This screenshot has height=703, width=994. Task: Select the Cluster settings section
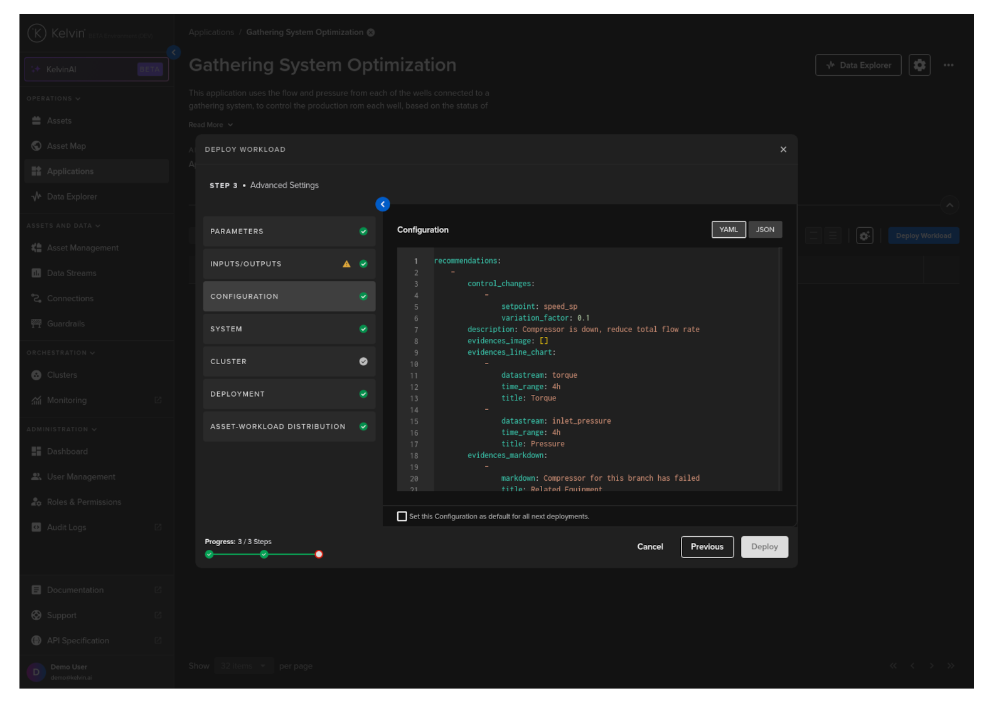289,362
